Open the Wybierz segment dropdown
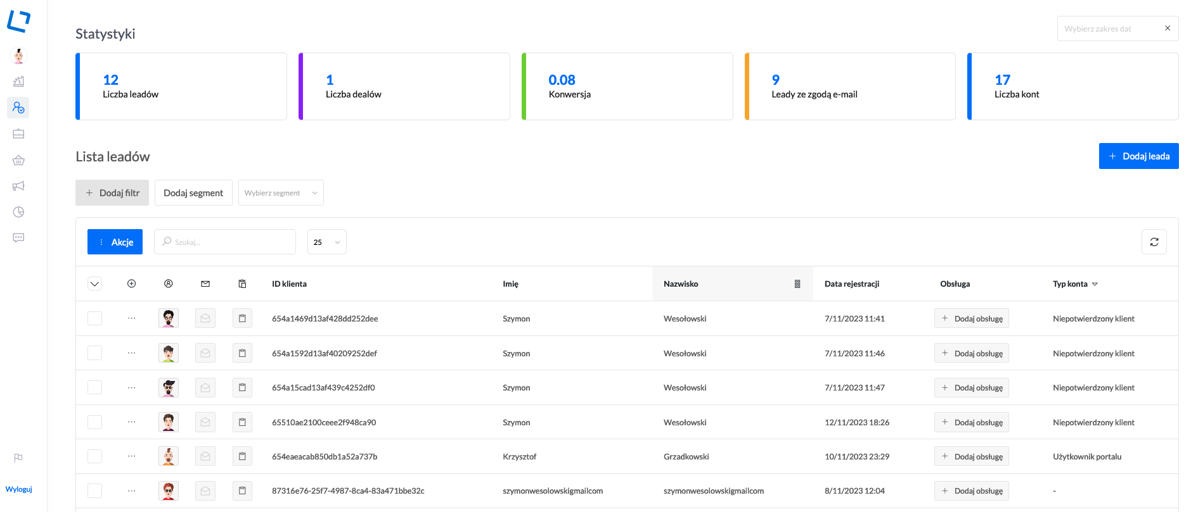 281,193
